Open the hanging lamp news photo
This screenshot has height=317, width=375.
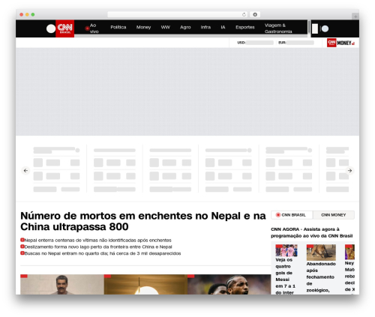[x=145, y=285]
